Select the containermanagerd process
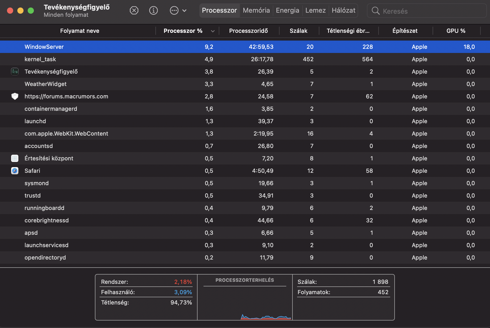 (51, 109)
